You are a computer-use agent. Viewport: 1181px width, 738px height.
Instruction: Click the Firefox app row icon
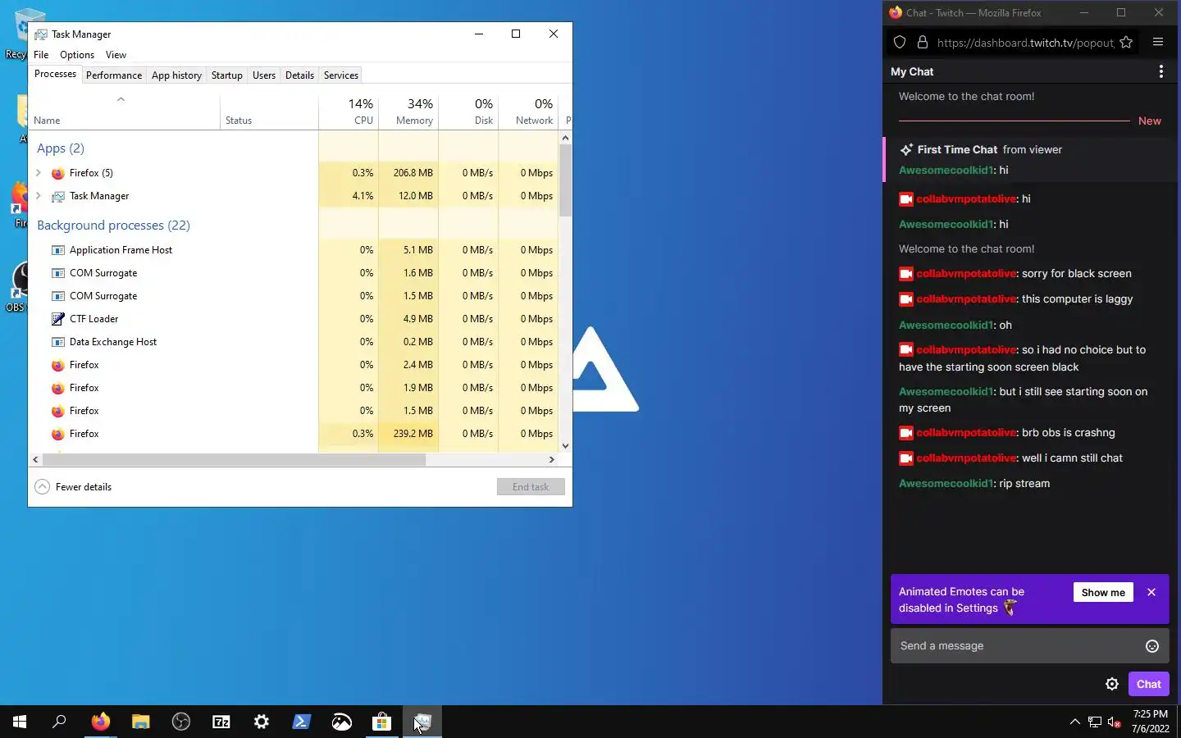[57, 173]
